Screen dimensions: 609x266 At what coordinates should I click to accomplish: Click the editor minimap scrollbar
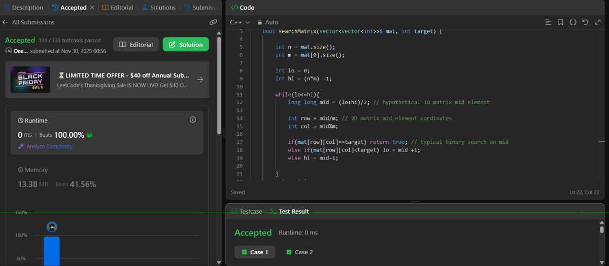(x=602, y=142)
